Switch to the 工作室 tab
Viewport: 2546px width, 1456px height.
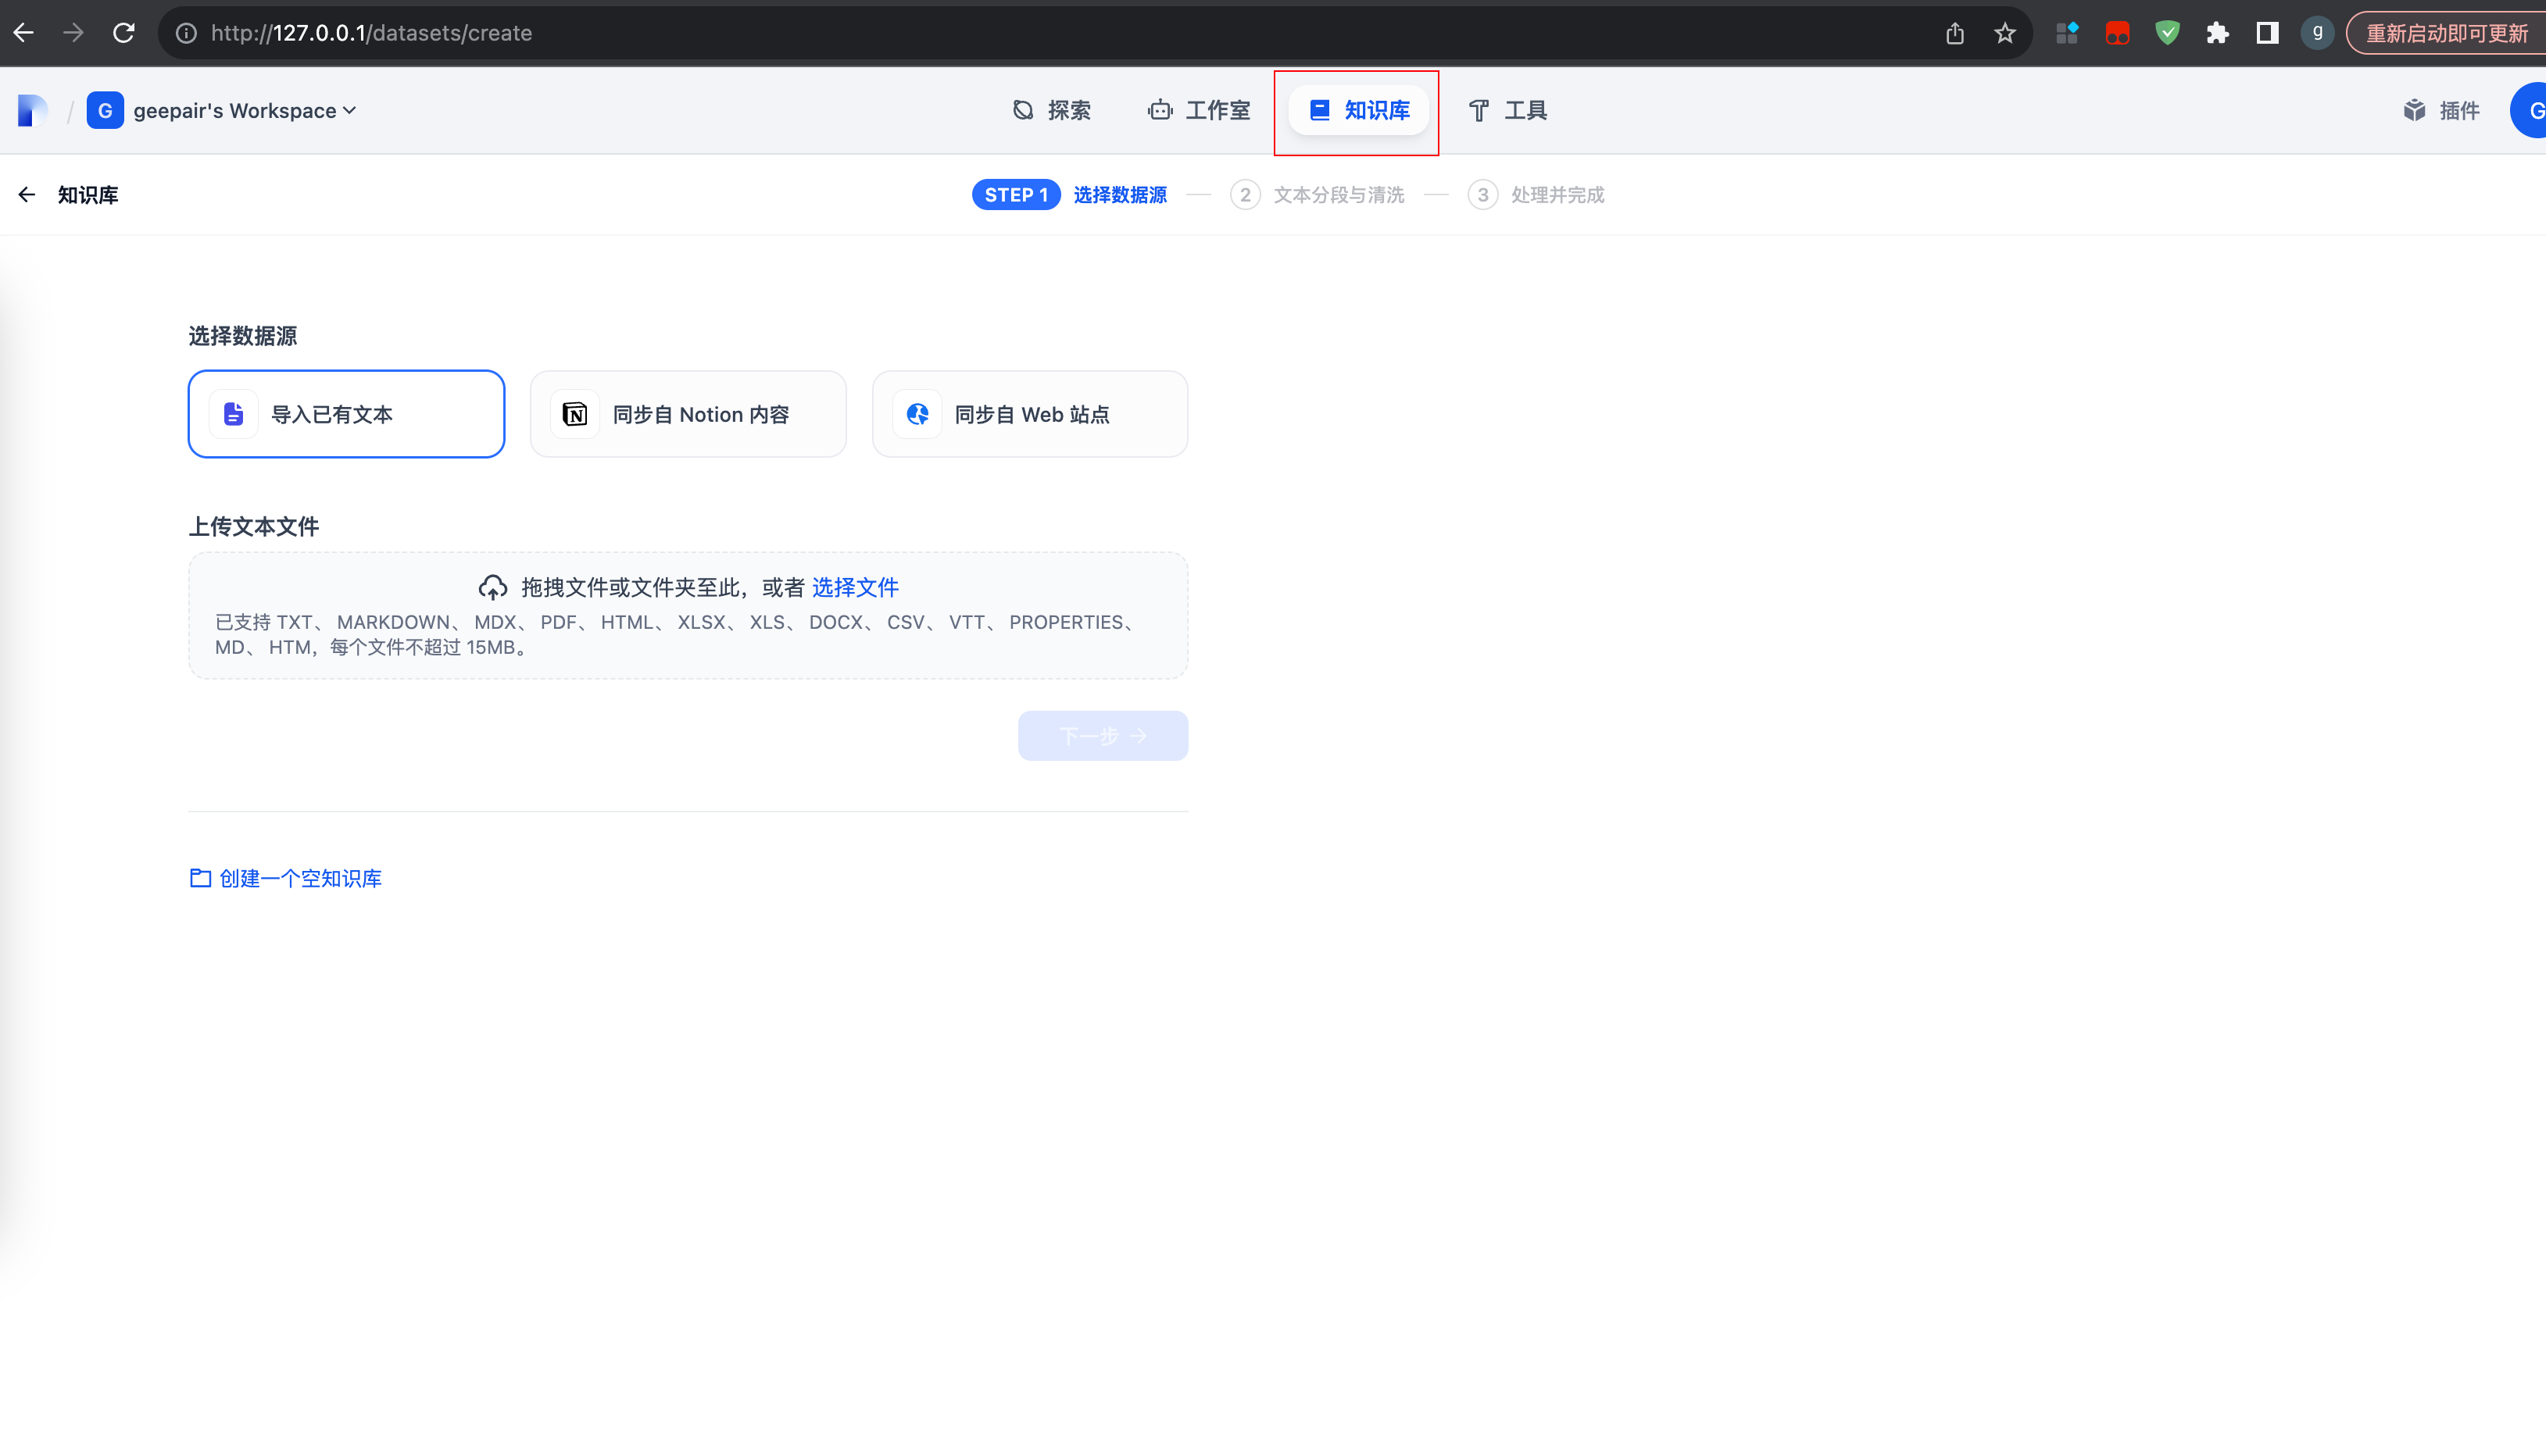pos(1199,110)
